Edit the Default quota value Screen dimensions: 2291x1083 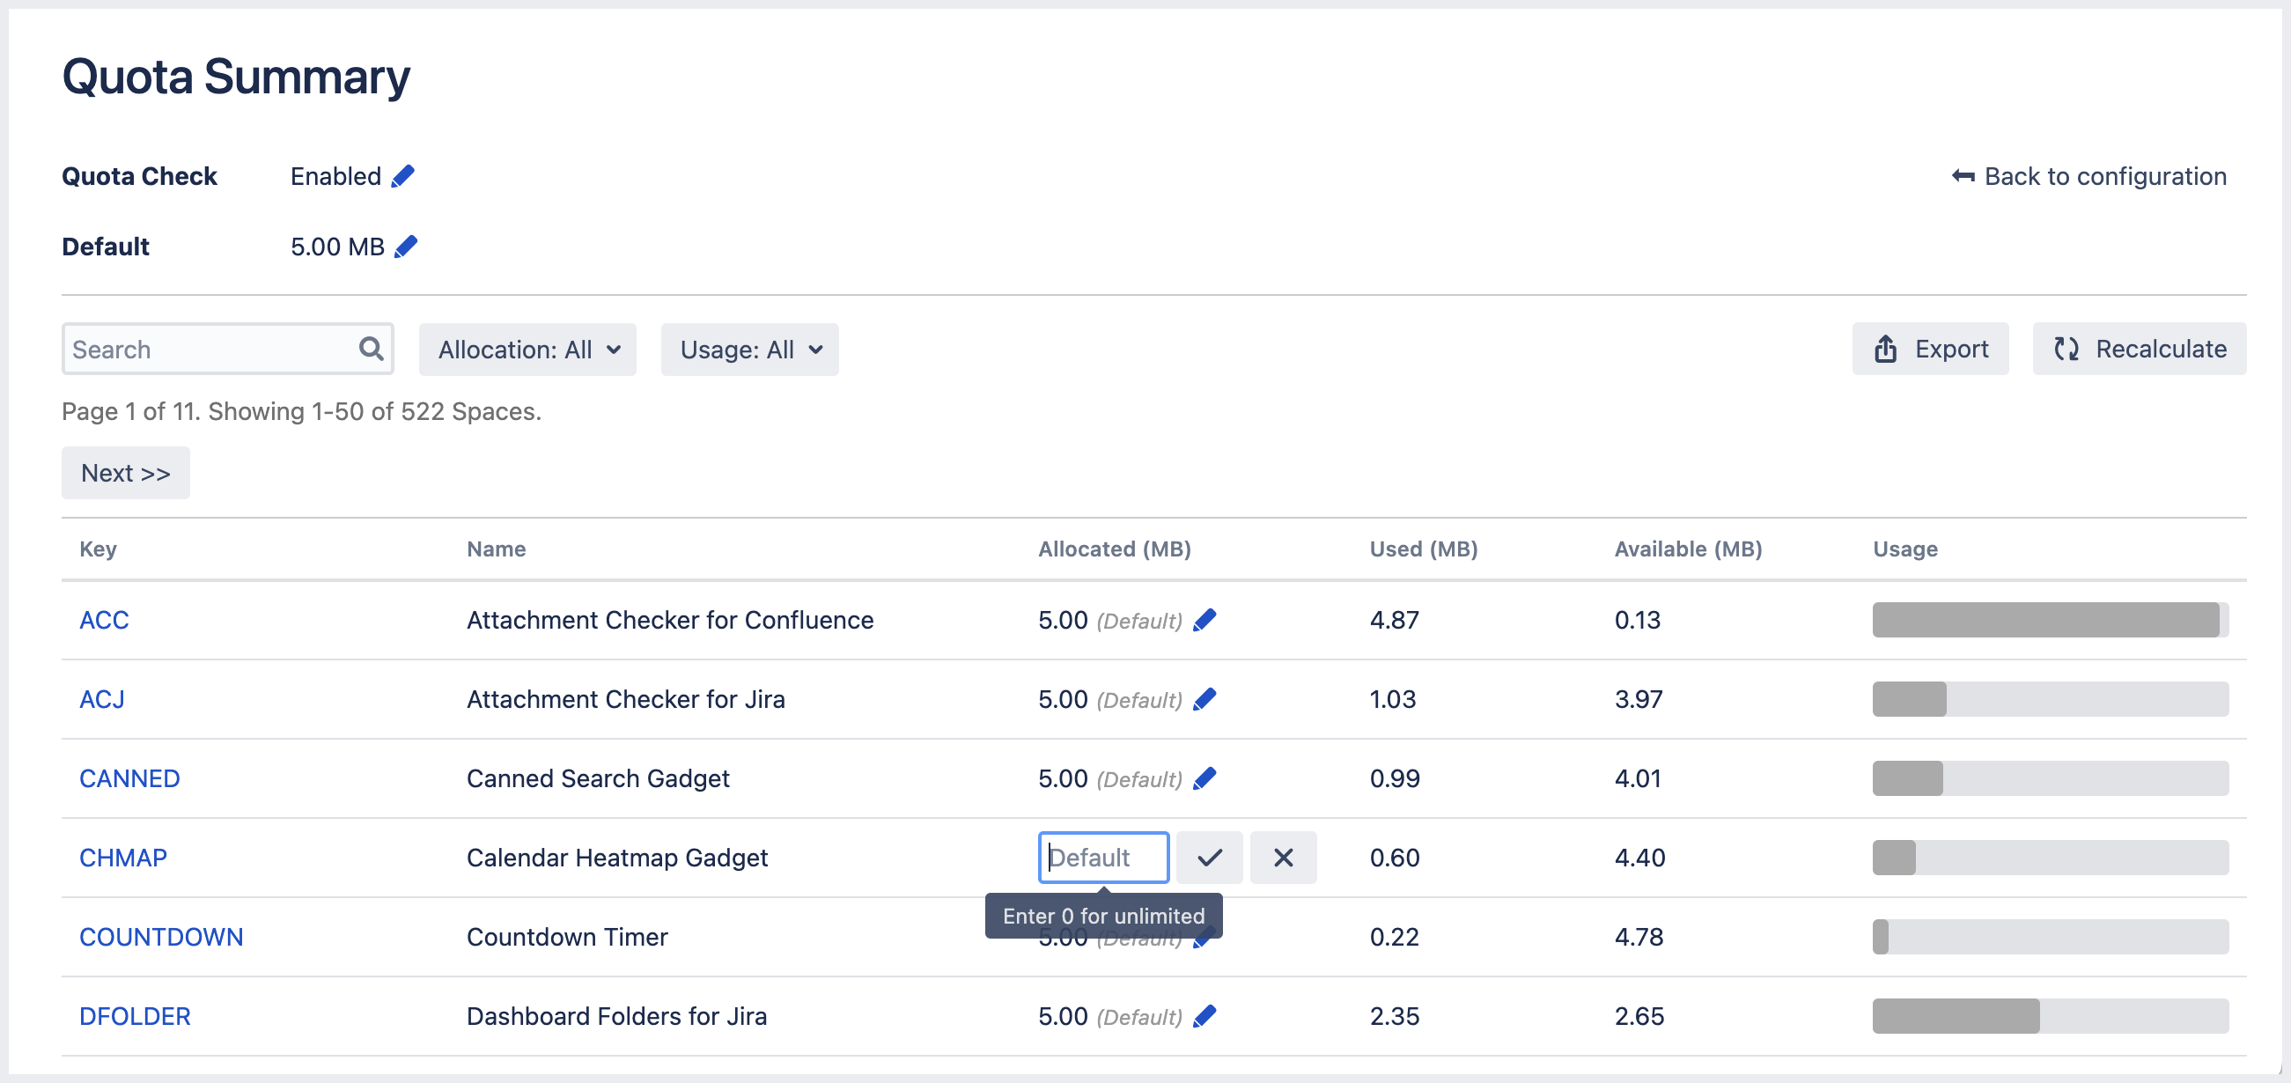click(x=407, y=247)
